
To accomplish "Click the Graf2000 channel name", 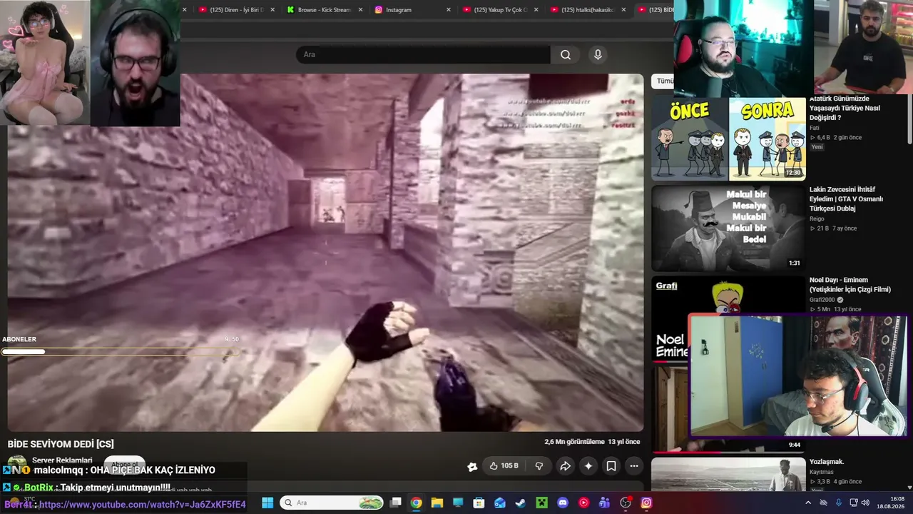I will click(822, 300).
